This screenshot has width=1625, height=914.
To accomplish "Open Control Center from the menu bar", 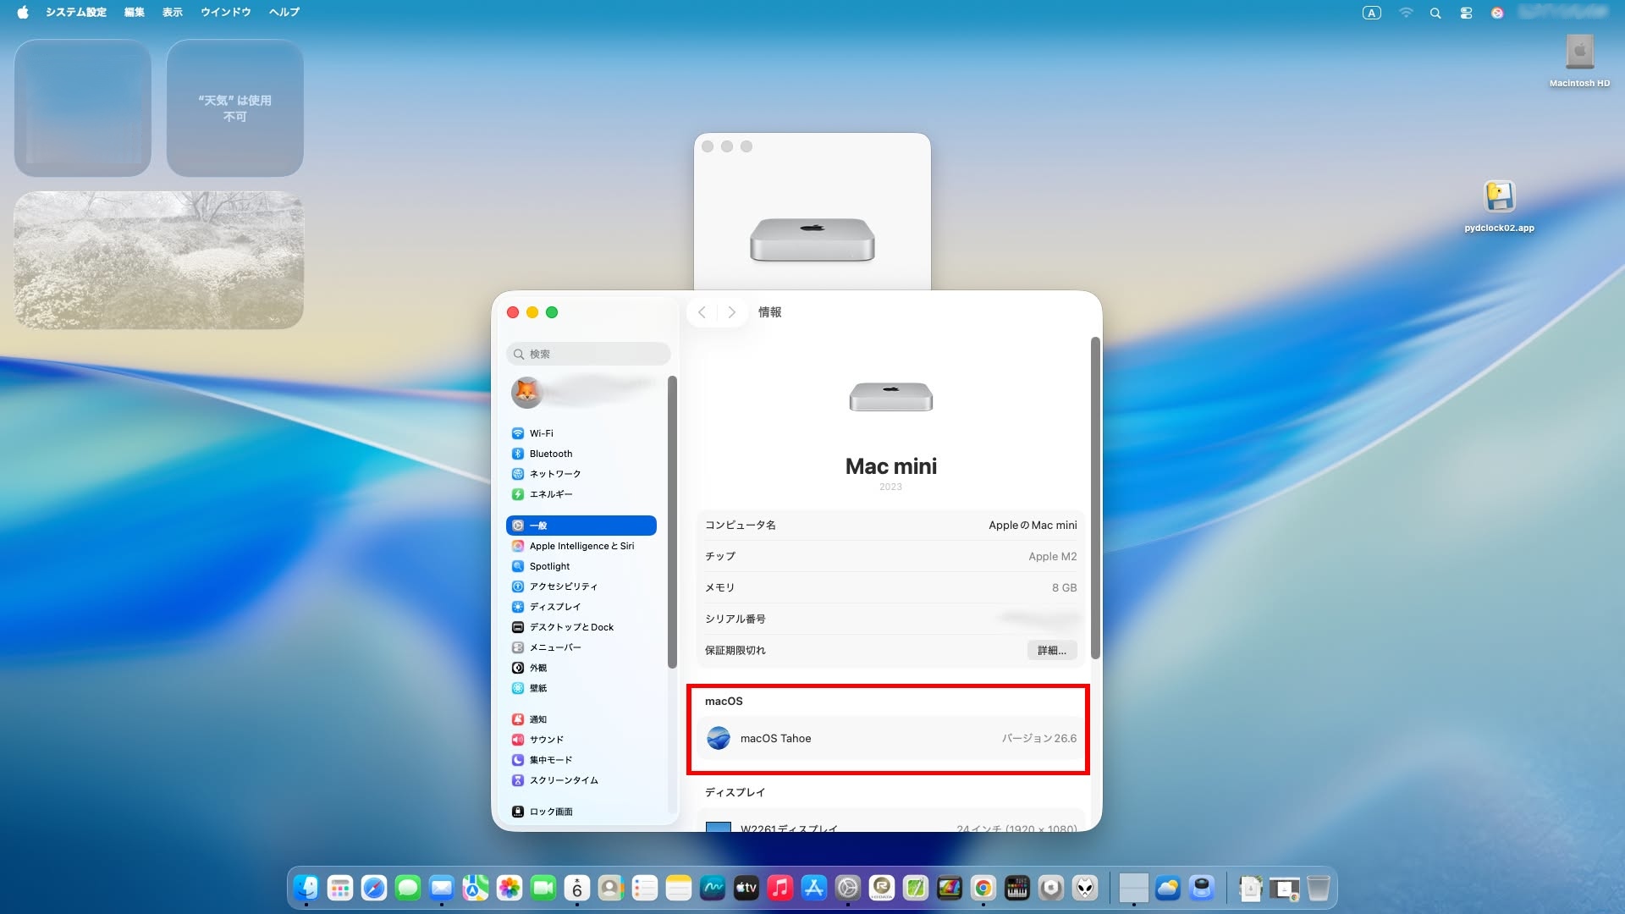I will point(1466,13).
